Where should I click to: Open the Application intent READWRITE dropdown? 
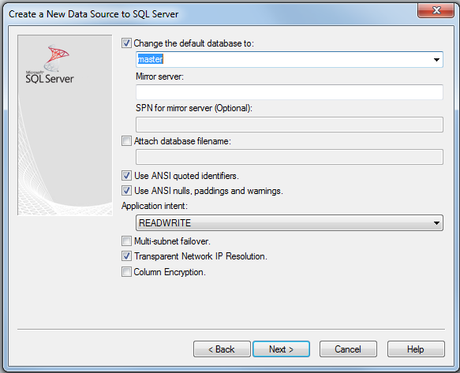pyautogui.click(x=290, y=223)
